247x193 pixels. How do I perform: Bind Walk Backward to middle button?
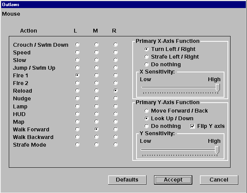point(96,137)
